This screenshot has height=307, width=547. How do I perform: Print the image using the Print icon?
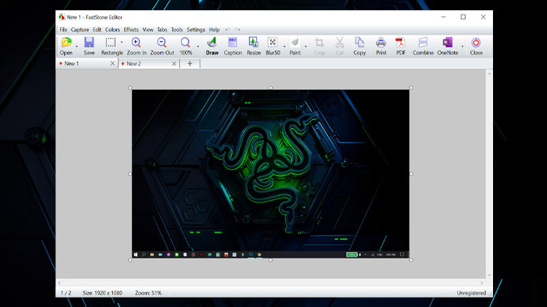[x=381, y=42]
